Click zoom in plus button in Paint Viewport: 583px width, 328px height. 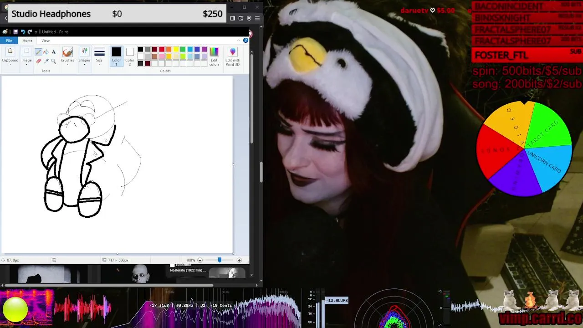tap(239, 260)
